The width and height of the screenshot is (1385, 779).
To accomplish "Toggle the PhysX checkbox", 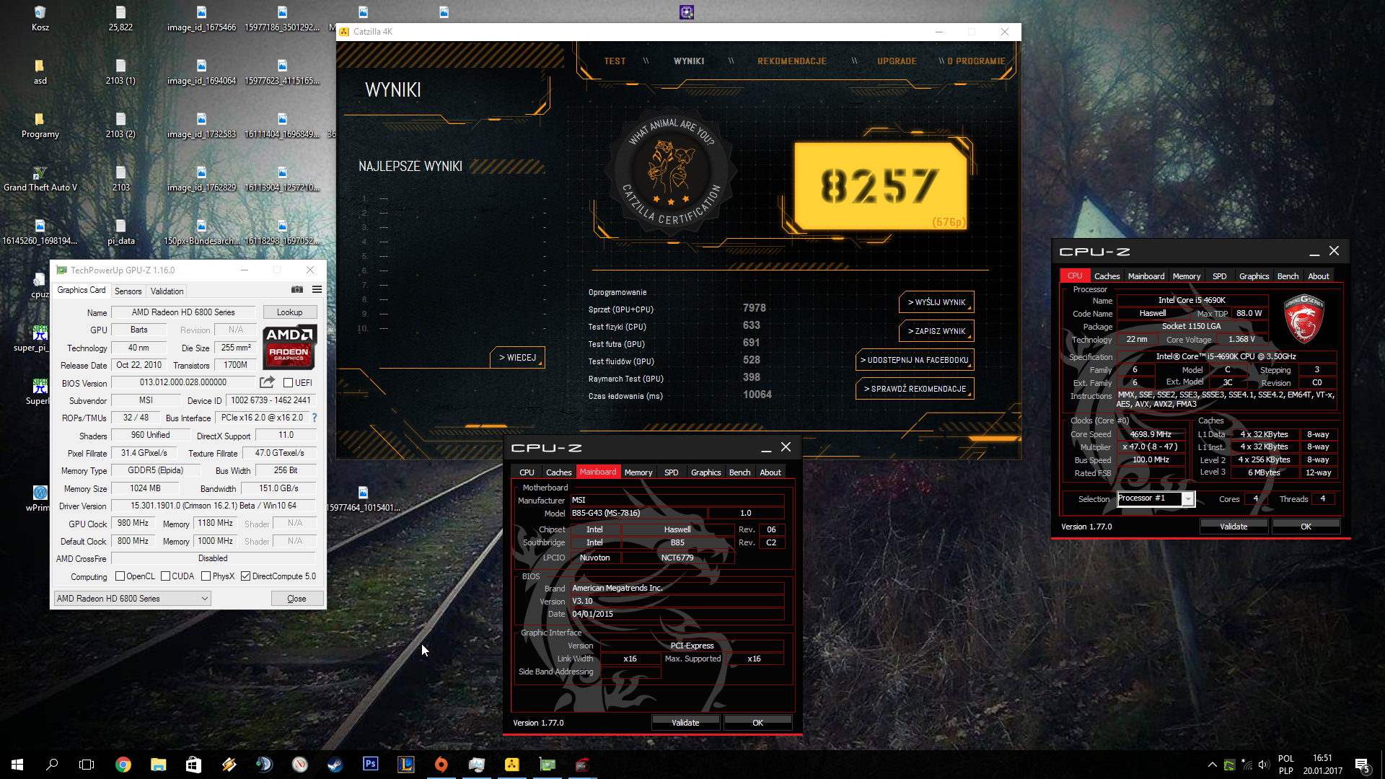I will pos(206,576).
